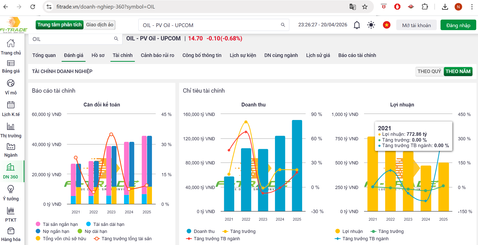
Task: Open Ý tưởng lightbulb icon
Action: tap(11, 189)
